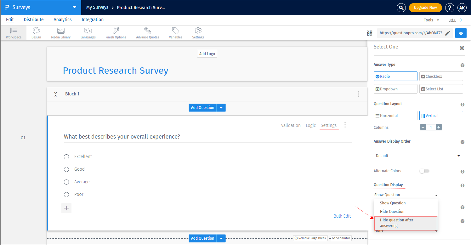Switch to the Distribute tab
The height and width of the screenshot is (245, 471).
pyautogui.click(x=33, y=20)
